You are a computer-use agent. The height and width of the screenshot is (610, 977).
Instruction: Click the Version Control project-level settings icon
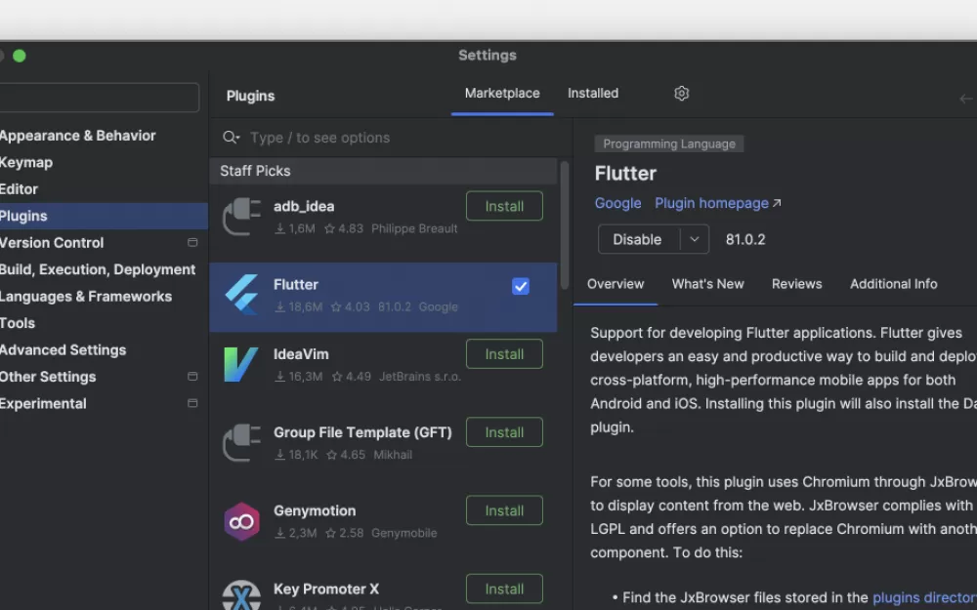[x=192, y=243]
